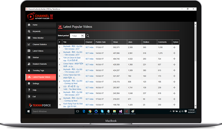Click plus option for row 9 video
Screen dimensions: 222x130
(174, 93)
